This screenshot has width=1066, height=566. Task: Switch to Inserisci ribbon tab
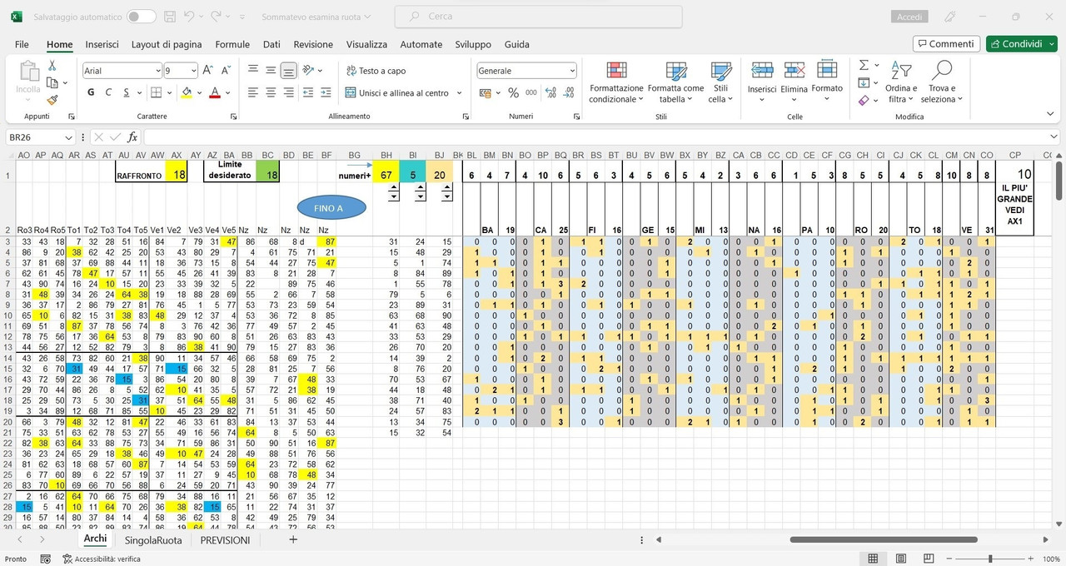pyautogui.click(x=102, y=44)
